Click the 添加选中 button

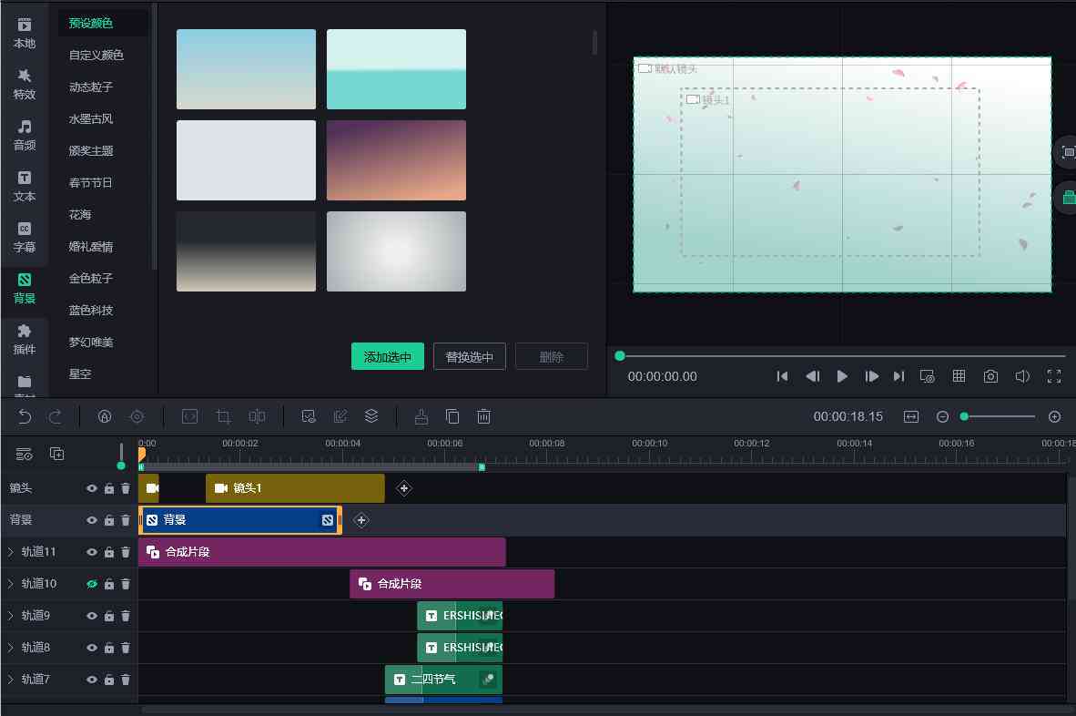(388, 356)
